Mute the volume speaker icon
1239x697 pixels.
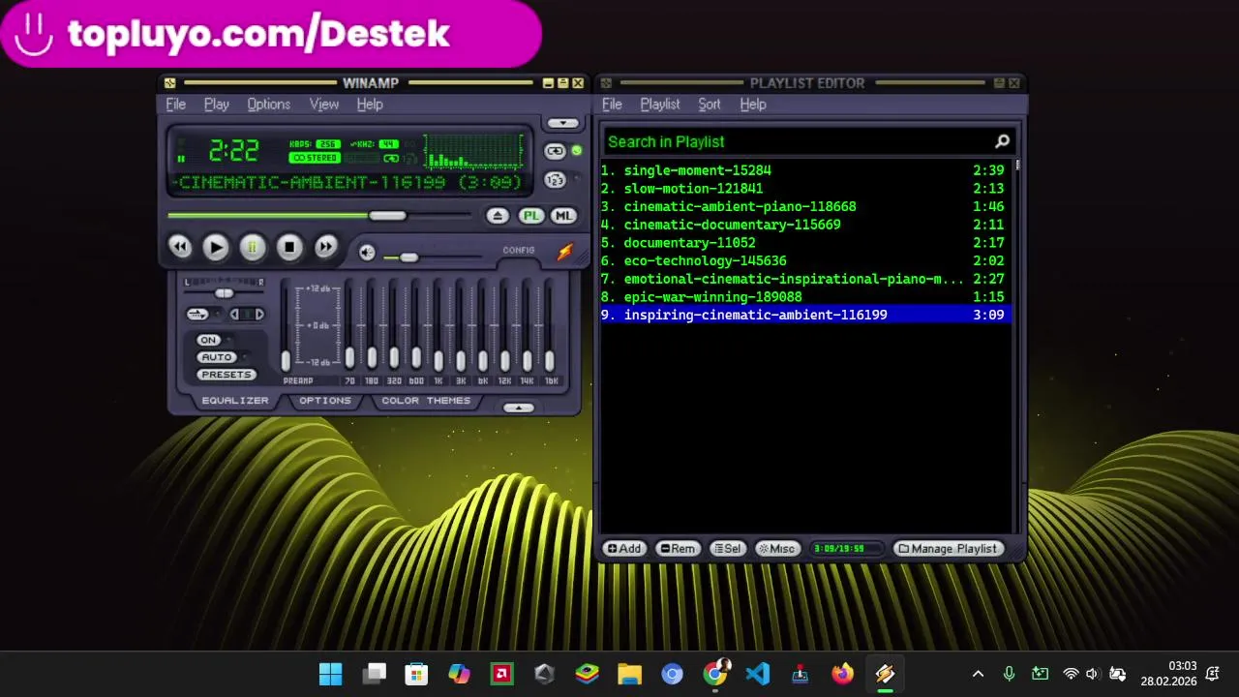click(x=367, y=253)
